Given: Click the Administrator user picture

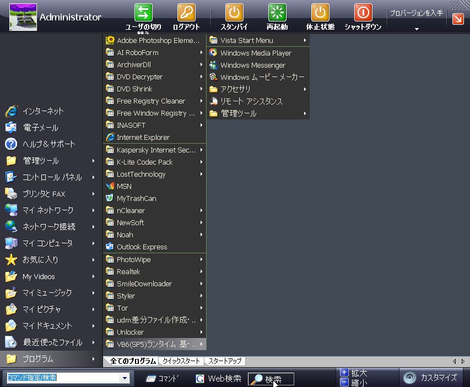Looking at the screenshot, I should tap(23, 17).
